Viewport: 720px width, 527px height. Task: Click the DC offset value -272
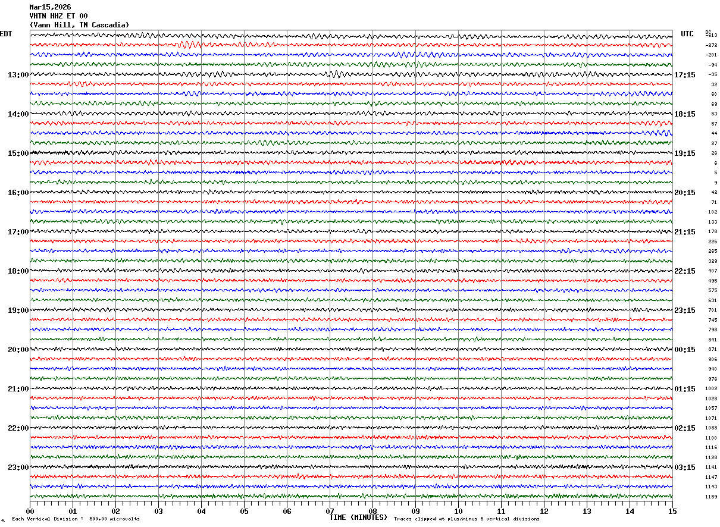click(x=711, y=45)
